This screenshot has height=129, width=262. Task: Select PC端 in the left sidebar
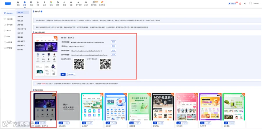click(x=7, y=36)
